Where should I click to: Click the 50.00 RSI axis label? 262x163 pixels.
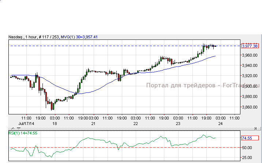pos(247,148)
